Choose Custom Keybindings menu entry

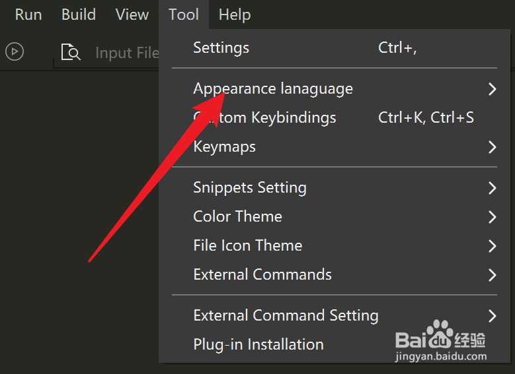[264, 118]
